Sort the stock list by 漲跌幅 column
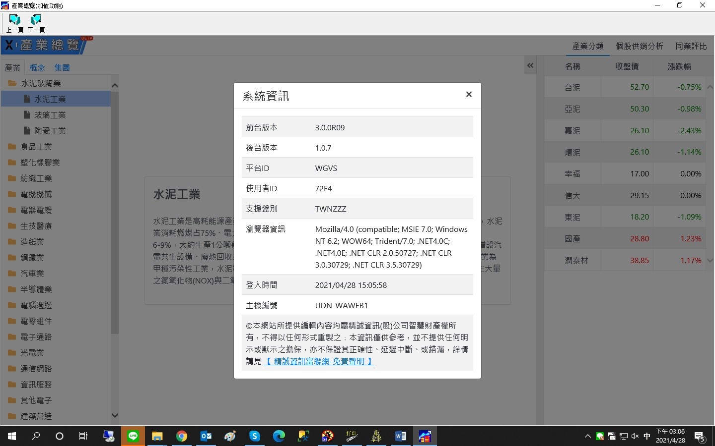715x446 pixels. (679, 66)
